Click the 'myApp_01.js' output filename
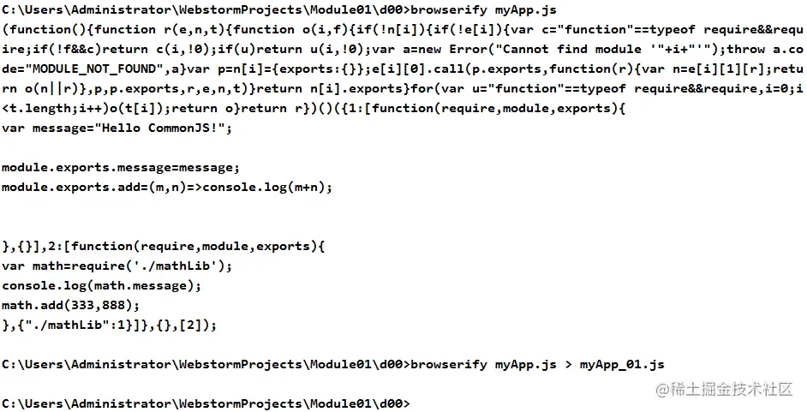Screen dimensions: 807x412 pos(622,365)
